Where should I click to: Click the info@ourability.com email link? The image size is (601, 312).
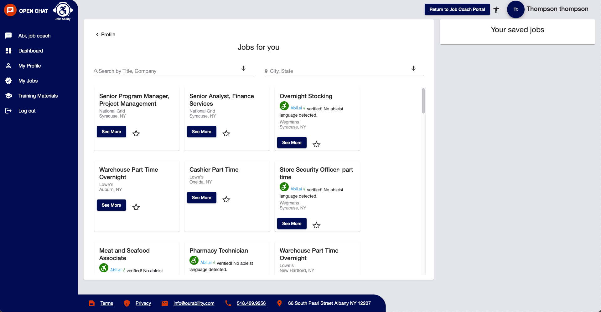click(x=194, y=303)
